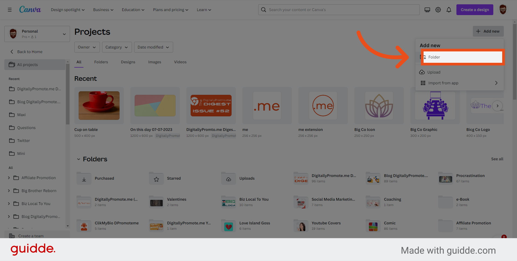Open Cup on table design thumbnail
Image resolution: width=517 pixels, height=261 pixels.
coord(99,106)
